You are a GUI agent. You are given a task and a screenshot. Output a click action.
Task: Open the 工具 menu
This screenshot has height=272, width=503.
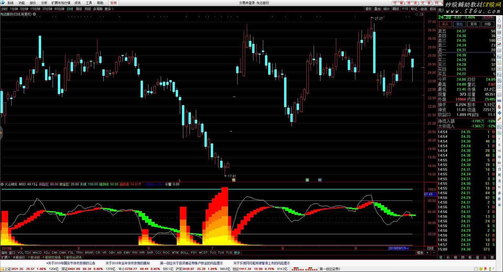point(89,3)
